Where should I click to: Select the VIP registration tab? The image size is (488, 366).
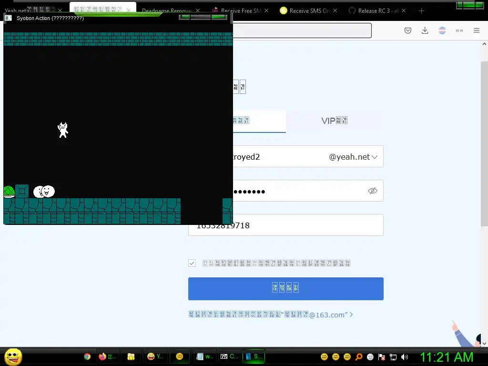[334, 121]
